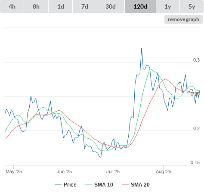Viewport: 204px width, 196px height.
Task: Open the 7d chart range
Action: pos(85,6)
